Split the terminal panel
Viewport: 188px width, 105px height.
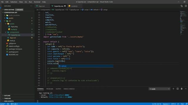point(177,89)
